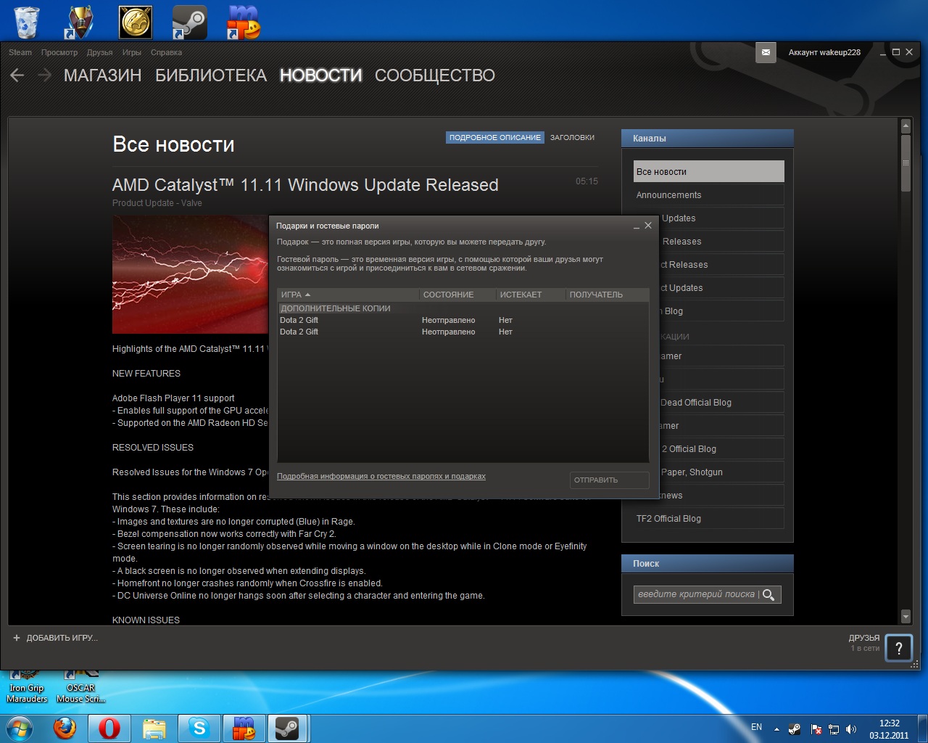Go to the БИБЛИОТЕКА tab
The width and height of the screenshot is (928, 743).
click(x=211, y=75)
